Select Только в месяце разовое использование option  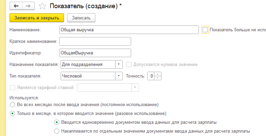tap(12, 114)
